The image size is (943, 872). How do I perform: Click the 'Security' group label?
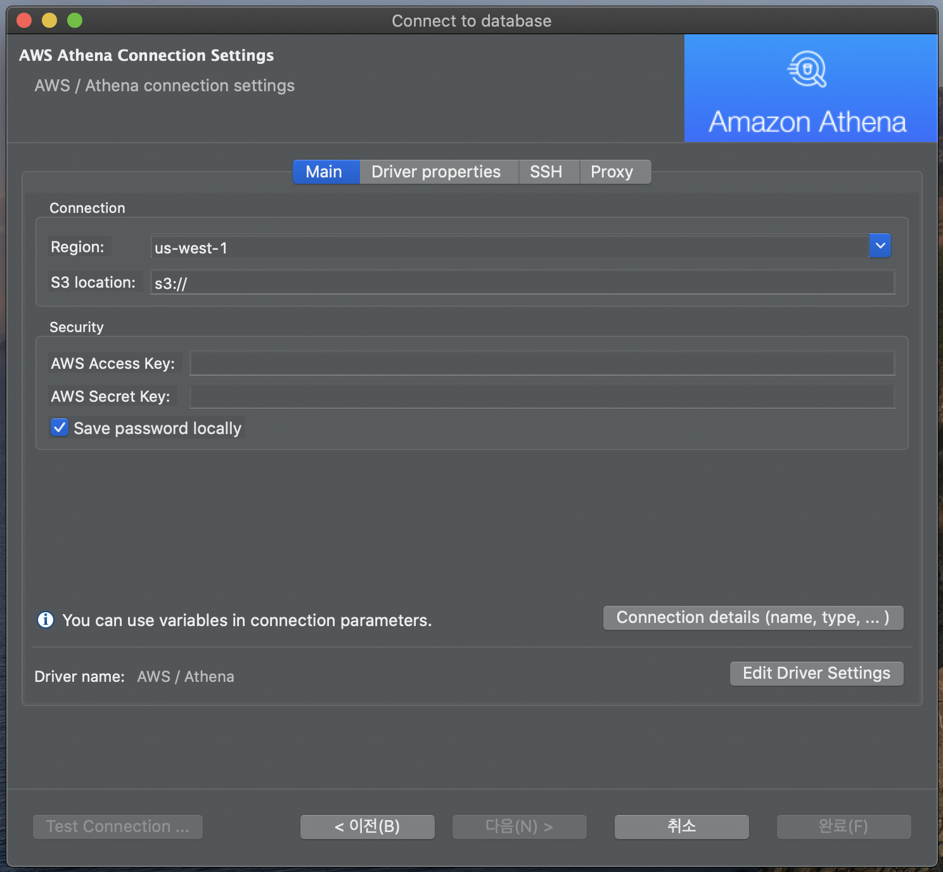point(77,327)
